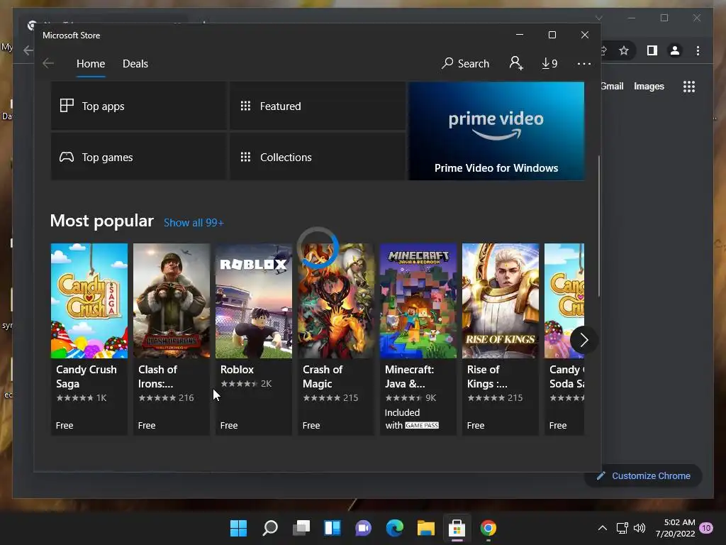Open the Clash of Irons game card
Image resolution: width=726 pixels, height=545 pixels.
(x=172, y=338)
